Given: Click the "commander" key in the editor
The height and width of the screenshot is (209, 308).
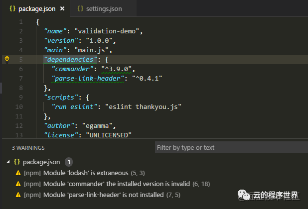Looking at the screenshot, I should [72, 69].
